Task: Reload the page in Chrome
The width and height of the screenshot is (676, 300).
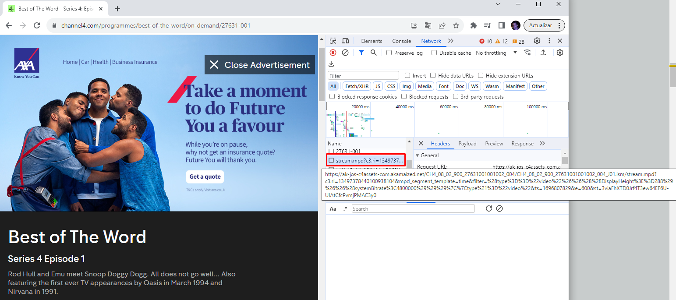Action: [x=37, y=25]
